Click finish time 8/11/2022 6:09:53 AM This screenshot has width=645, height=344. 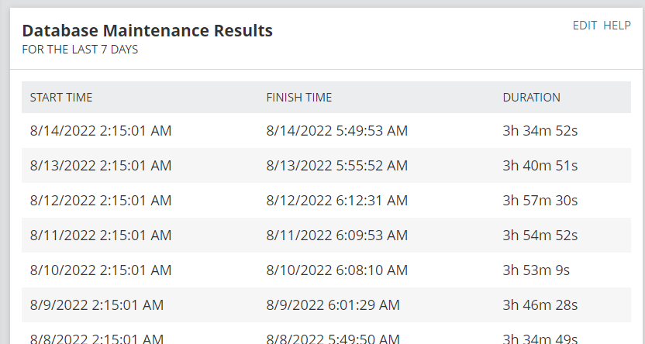[337, 236]
